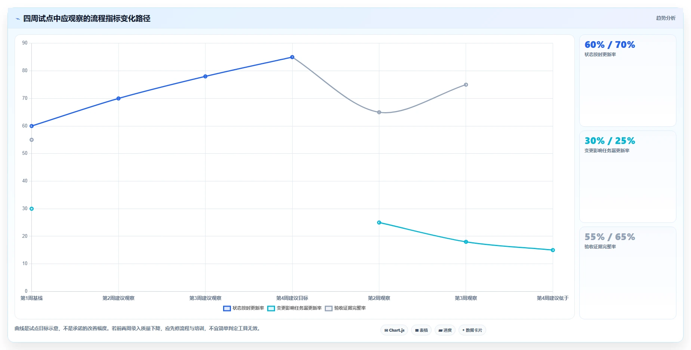Click the gray data point at 第3周观察 (75)
This screenshot has height=350, width=691.
click(466, 85)
